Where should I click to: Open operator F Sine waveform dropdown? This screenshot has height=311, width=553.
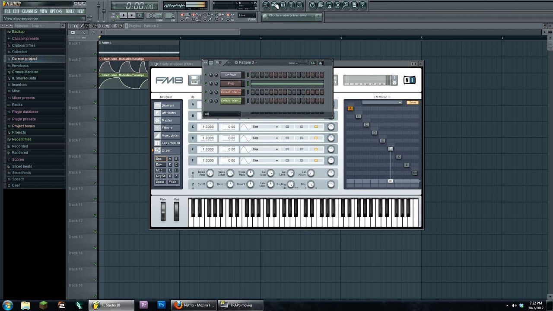[266, 161]
